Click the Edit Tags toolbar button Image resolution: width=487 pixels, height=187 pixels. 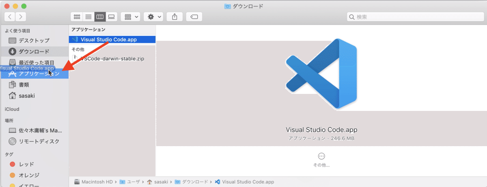(194, 17)
